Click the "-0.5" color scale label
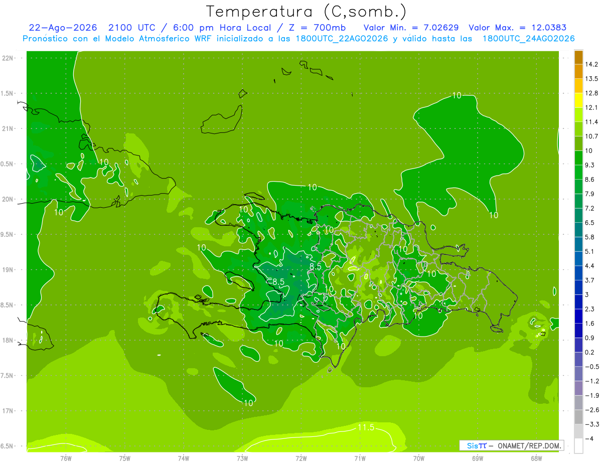The height and width of the screenshot is (465, 602). [x=592, y=367]
